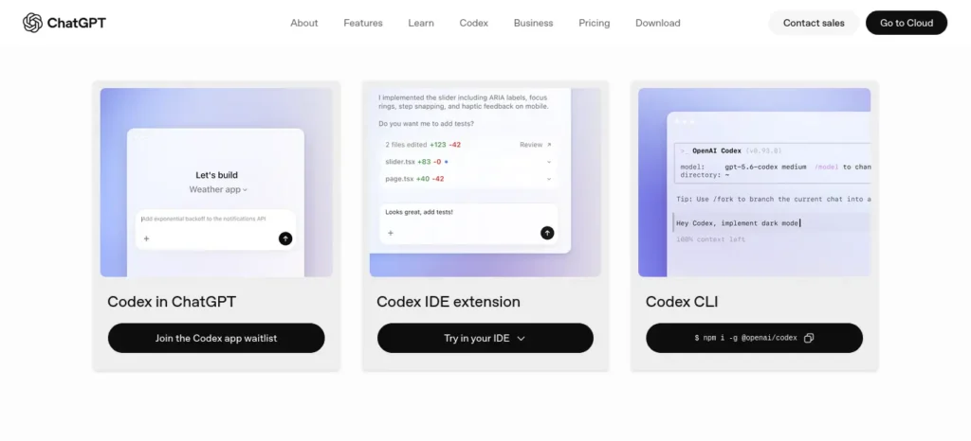Screen dimensions: 971x441
Task: Expand the slider.tsx file row chevron
Action: pyautogui.click(x=549, y=162)
